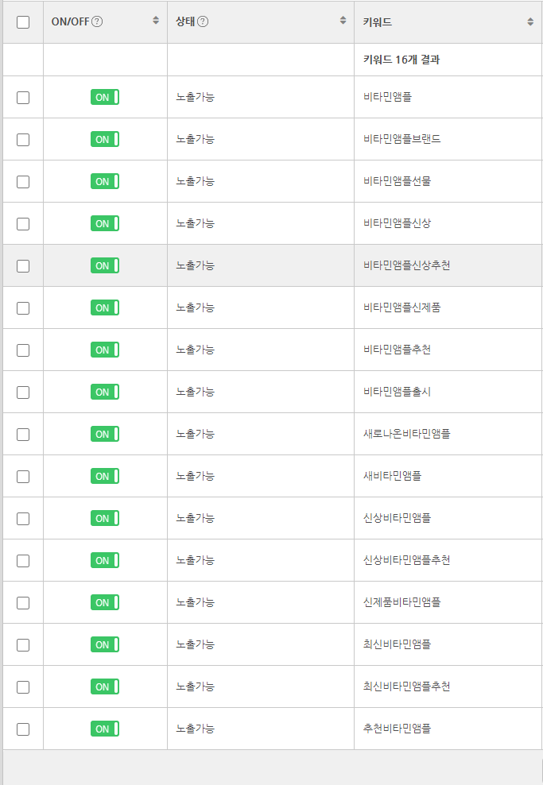Disable ON switch for 비타민앰플선물
The image size is (543, 785).
[x=105, y=181]
